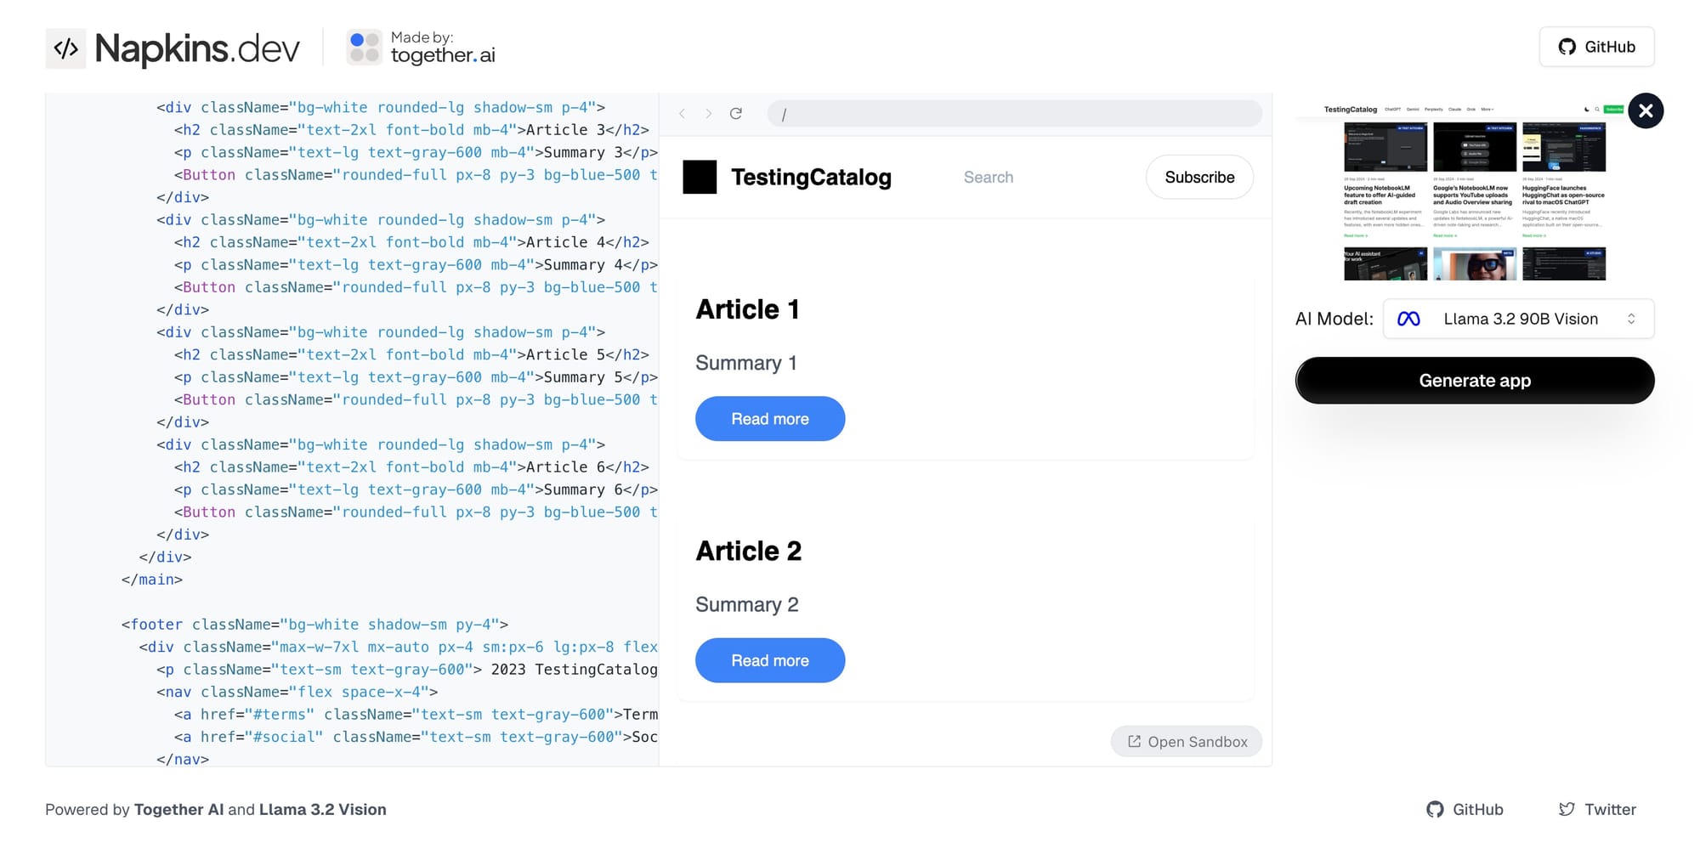This screenshot has height=843, width=1700.
Task: Click the closing main tag code line
Action: [x=152, y=580]
